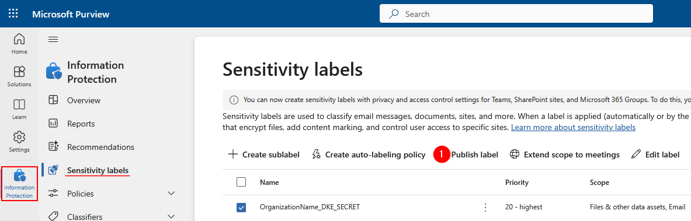Collapse navigation with the hamburger icon
The width and height of the screenshot is (691, 221).
[53, 40]
